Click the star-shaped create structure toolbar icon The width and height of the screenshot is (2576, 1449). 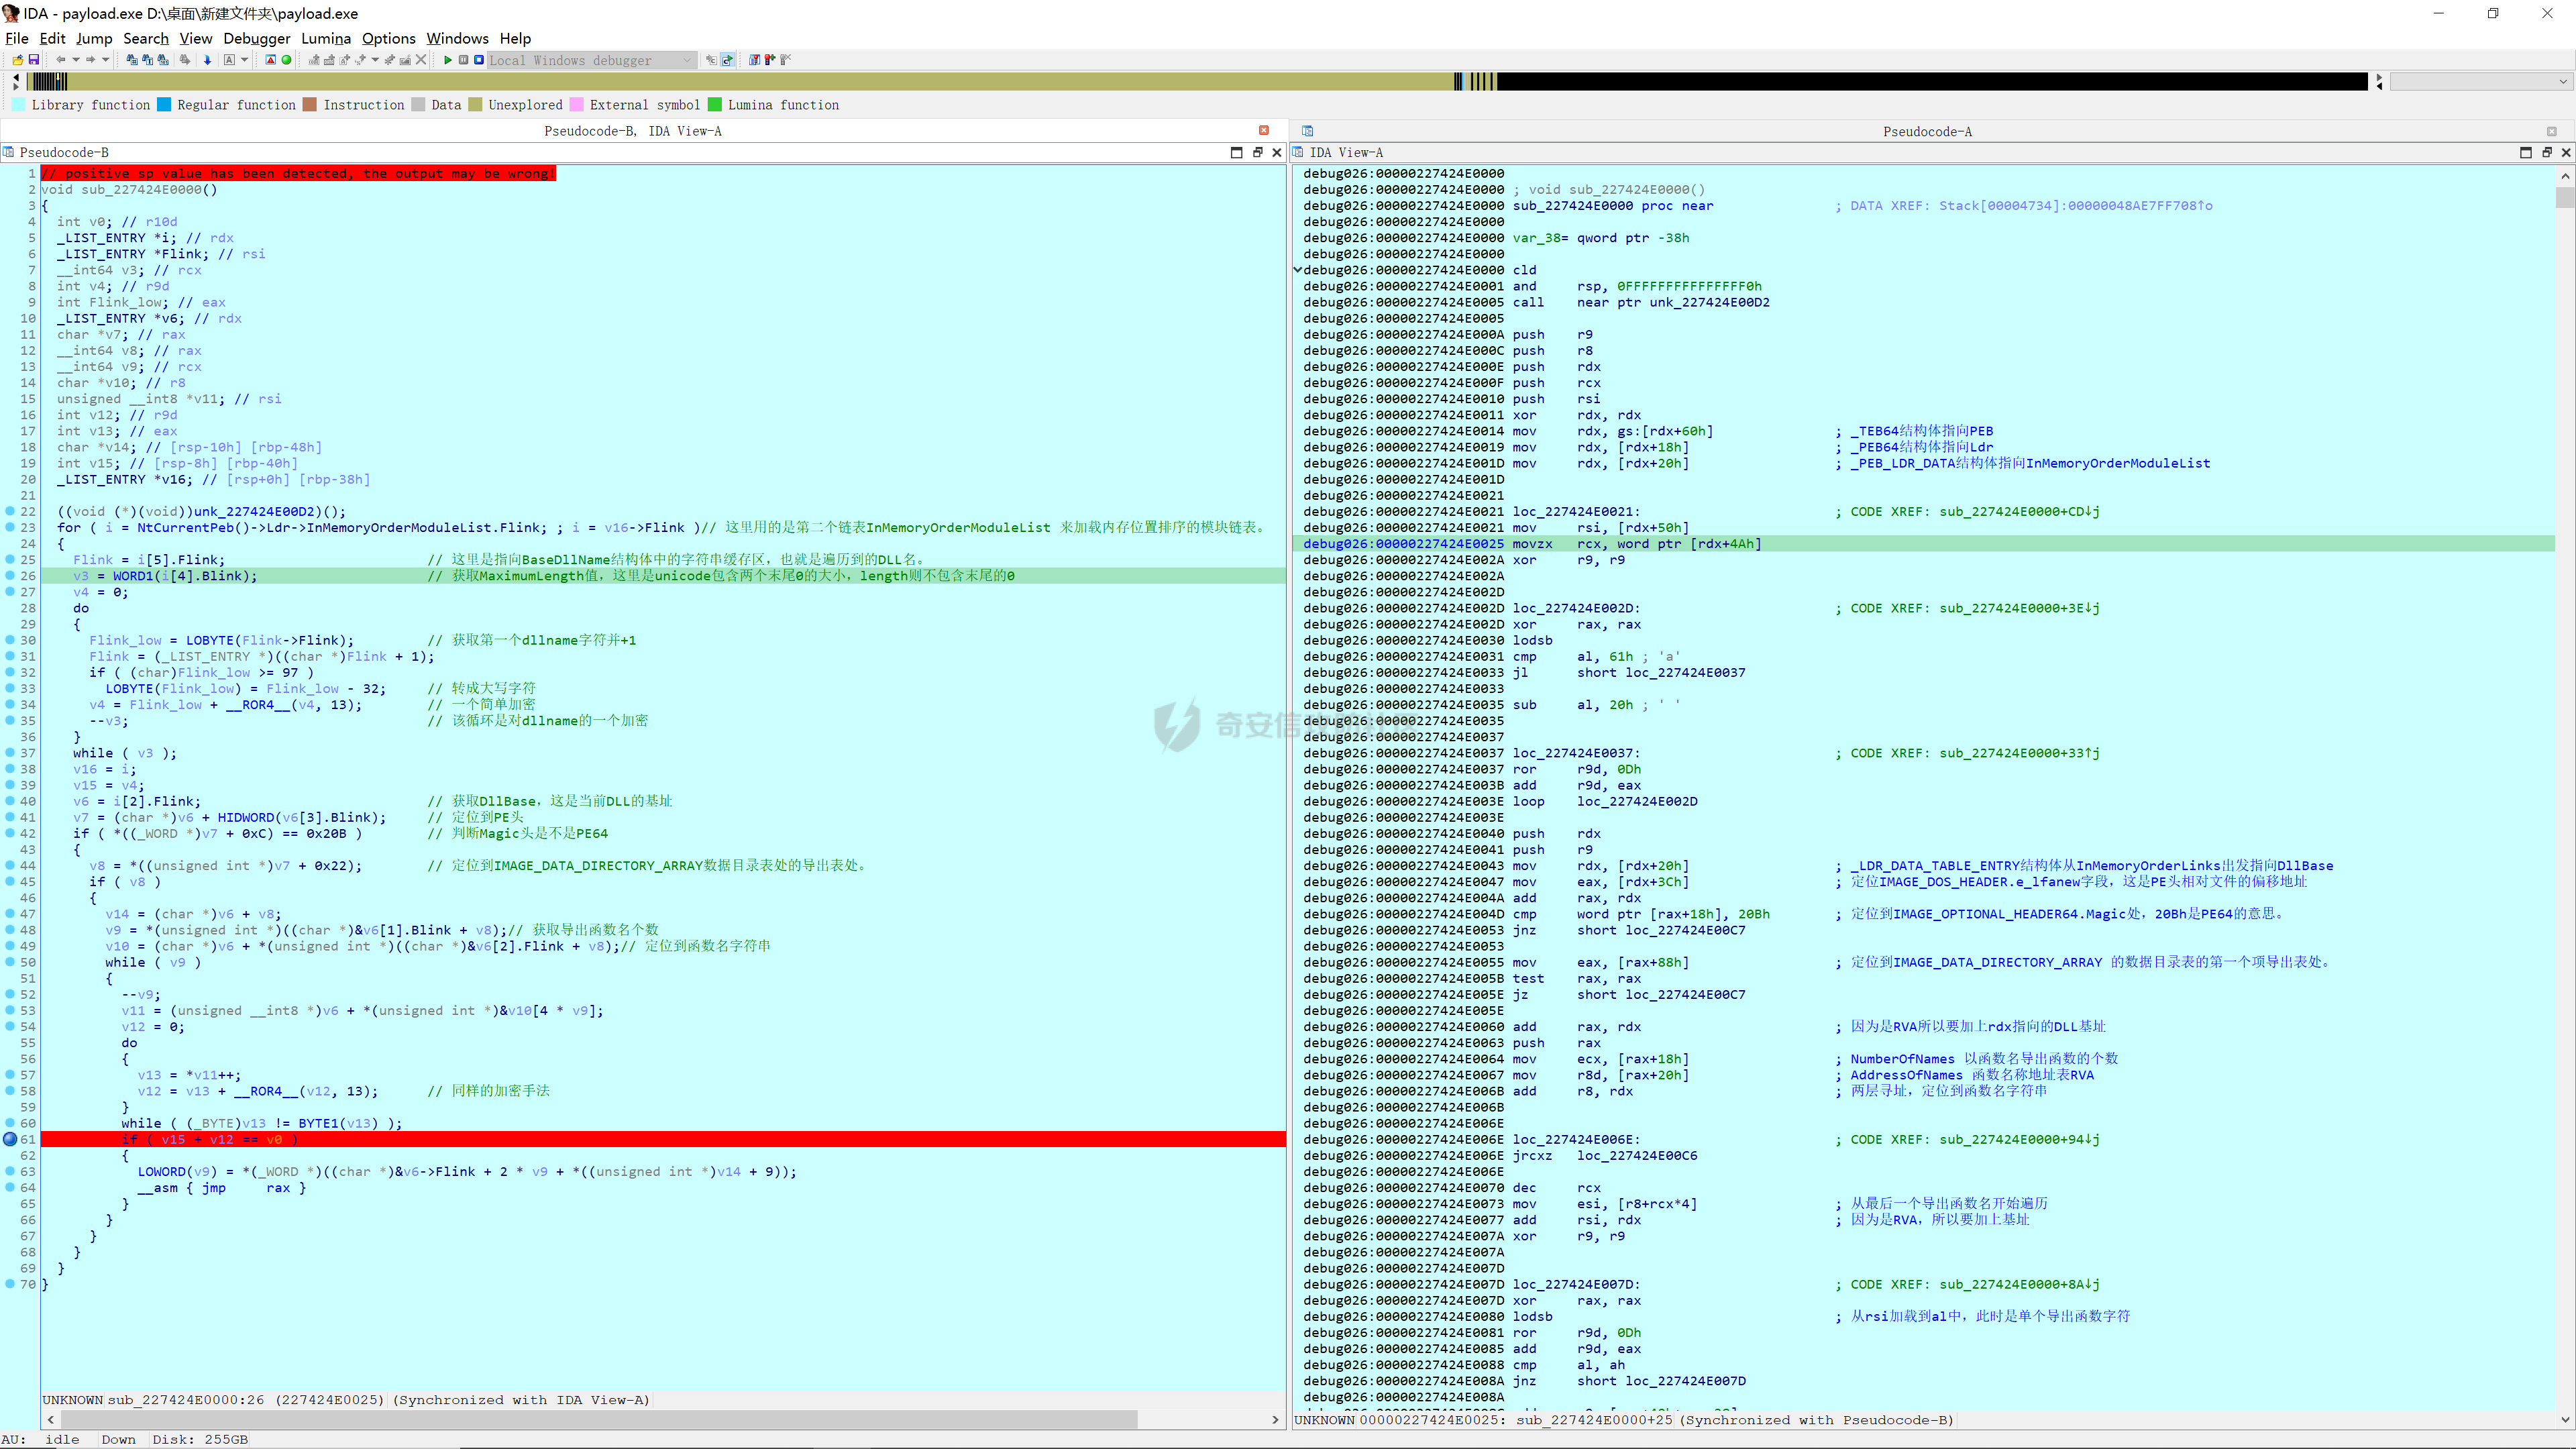[390, 60]
